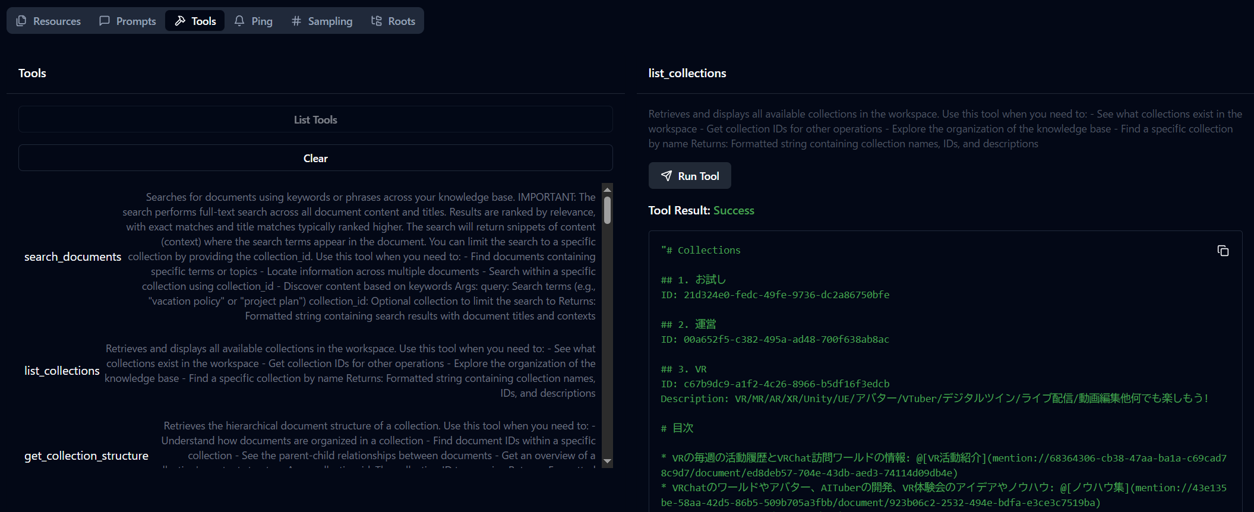Copy the tool result output
Image resolution: width=1254 pixels, height=512 pixels.
pos(1223,251)
